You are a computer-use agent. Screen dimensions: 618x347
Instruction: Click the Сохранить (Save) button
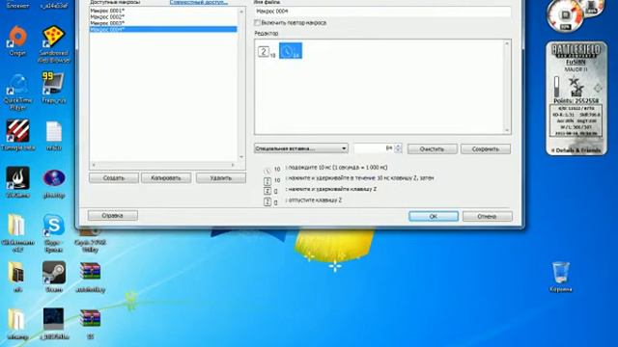[486, 149]
